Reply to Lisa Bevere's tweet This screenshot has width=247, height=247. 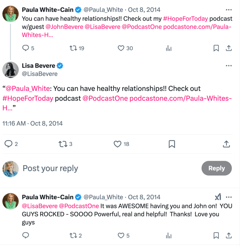pyautogui.click(x=8, y=144)
